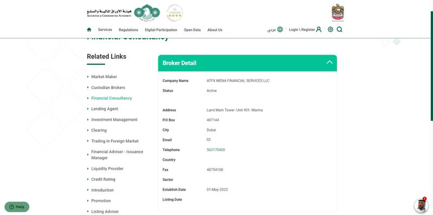Collapse the Broker Detail panel chevron
This screenshot has height=215, width=433.
point(330,62)
